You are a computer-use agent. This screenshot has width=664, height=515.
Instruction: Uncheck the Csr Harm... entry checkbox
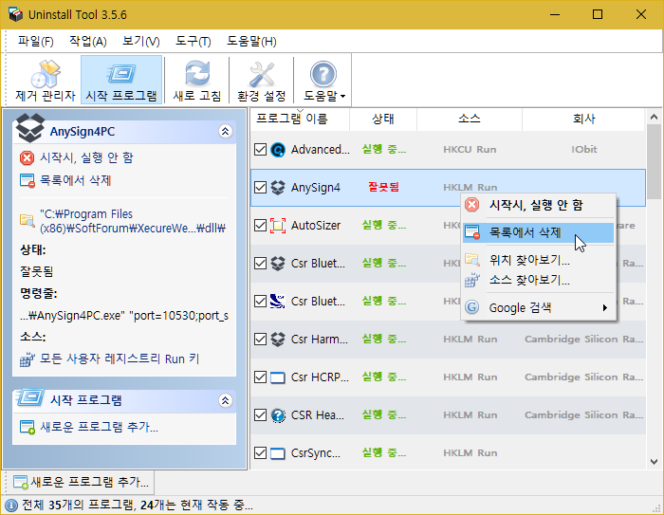(261, 339)
